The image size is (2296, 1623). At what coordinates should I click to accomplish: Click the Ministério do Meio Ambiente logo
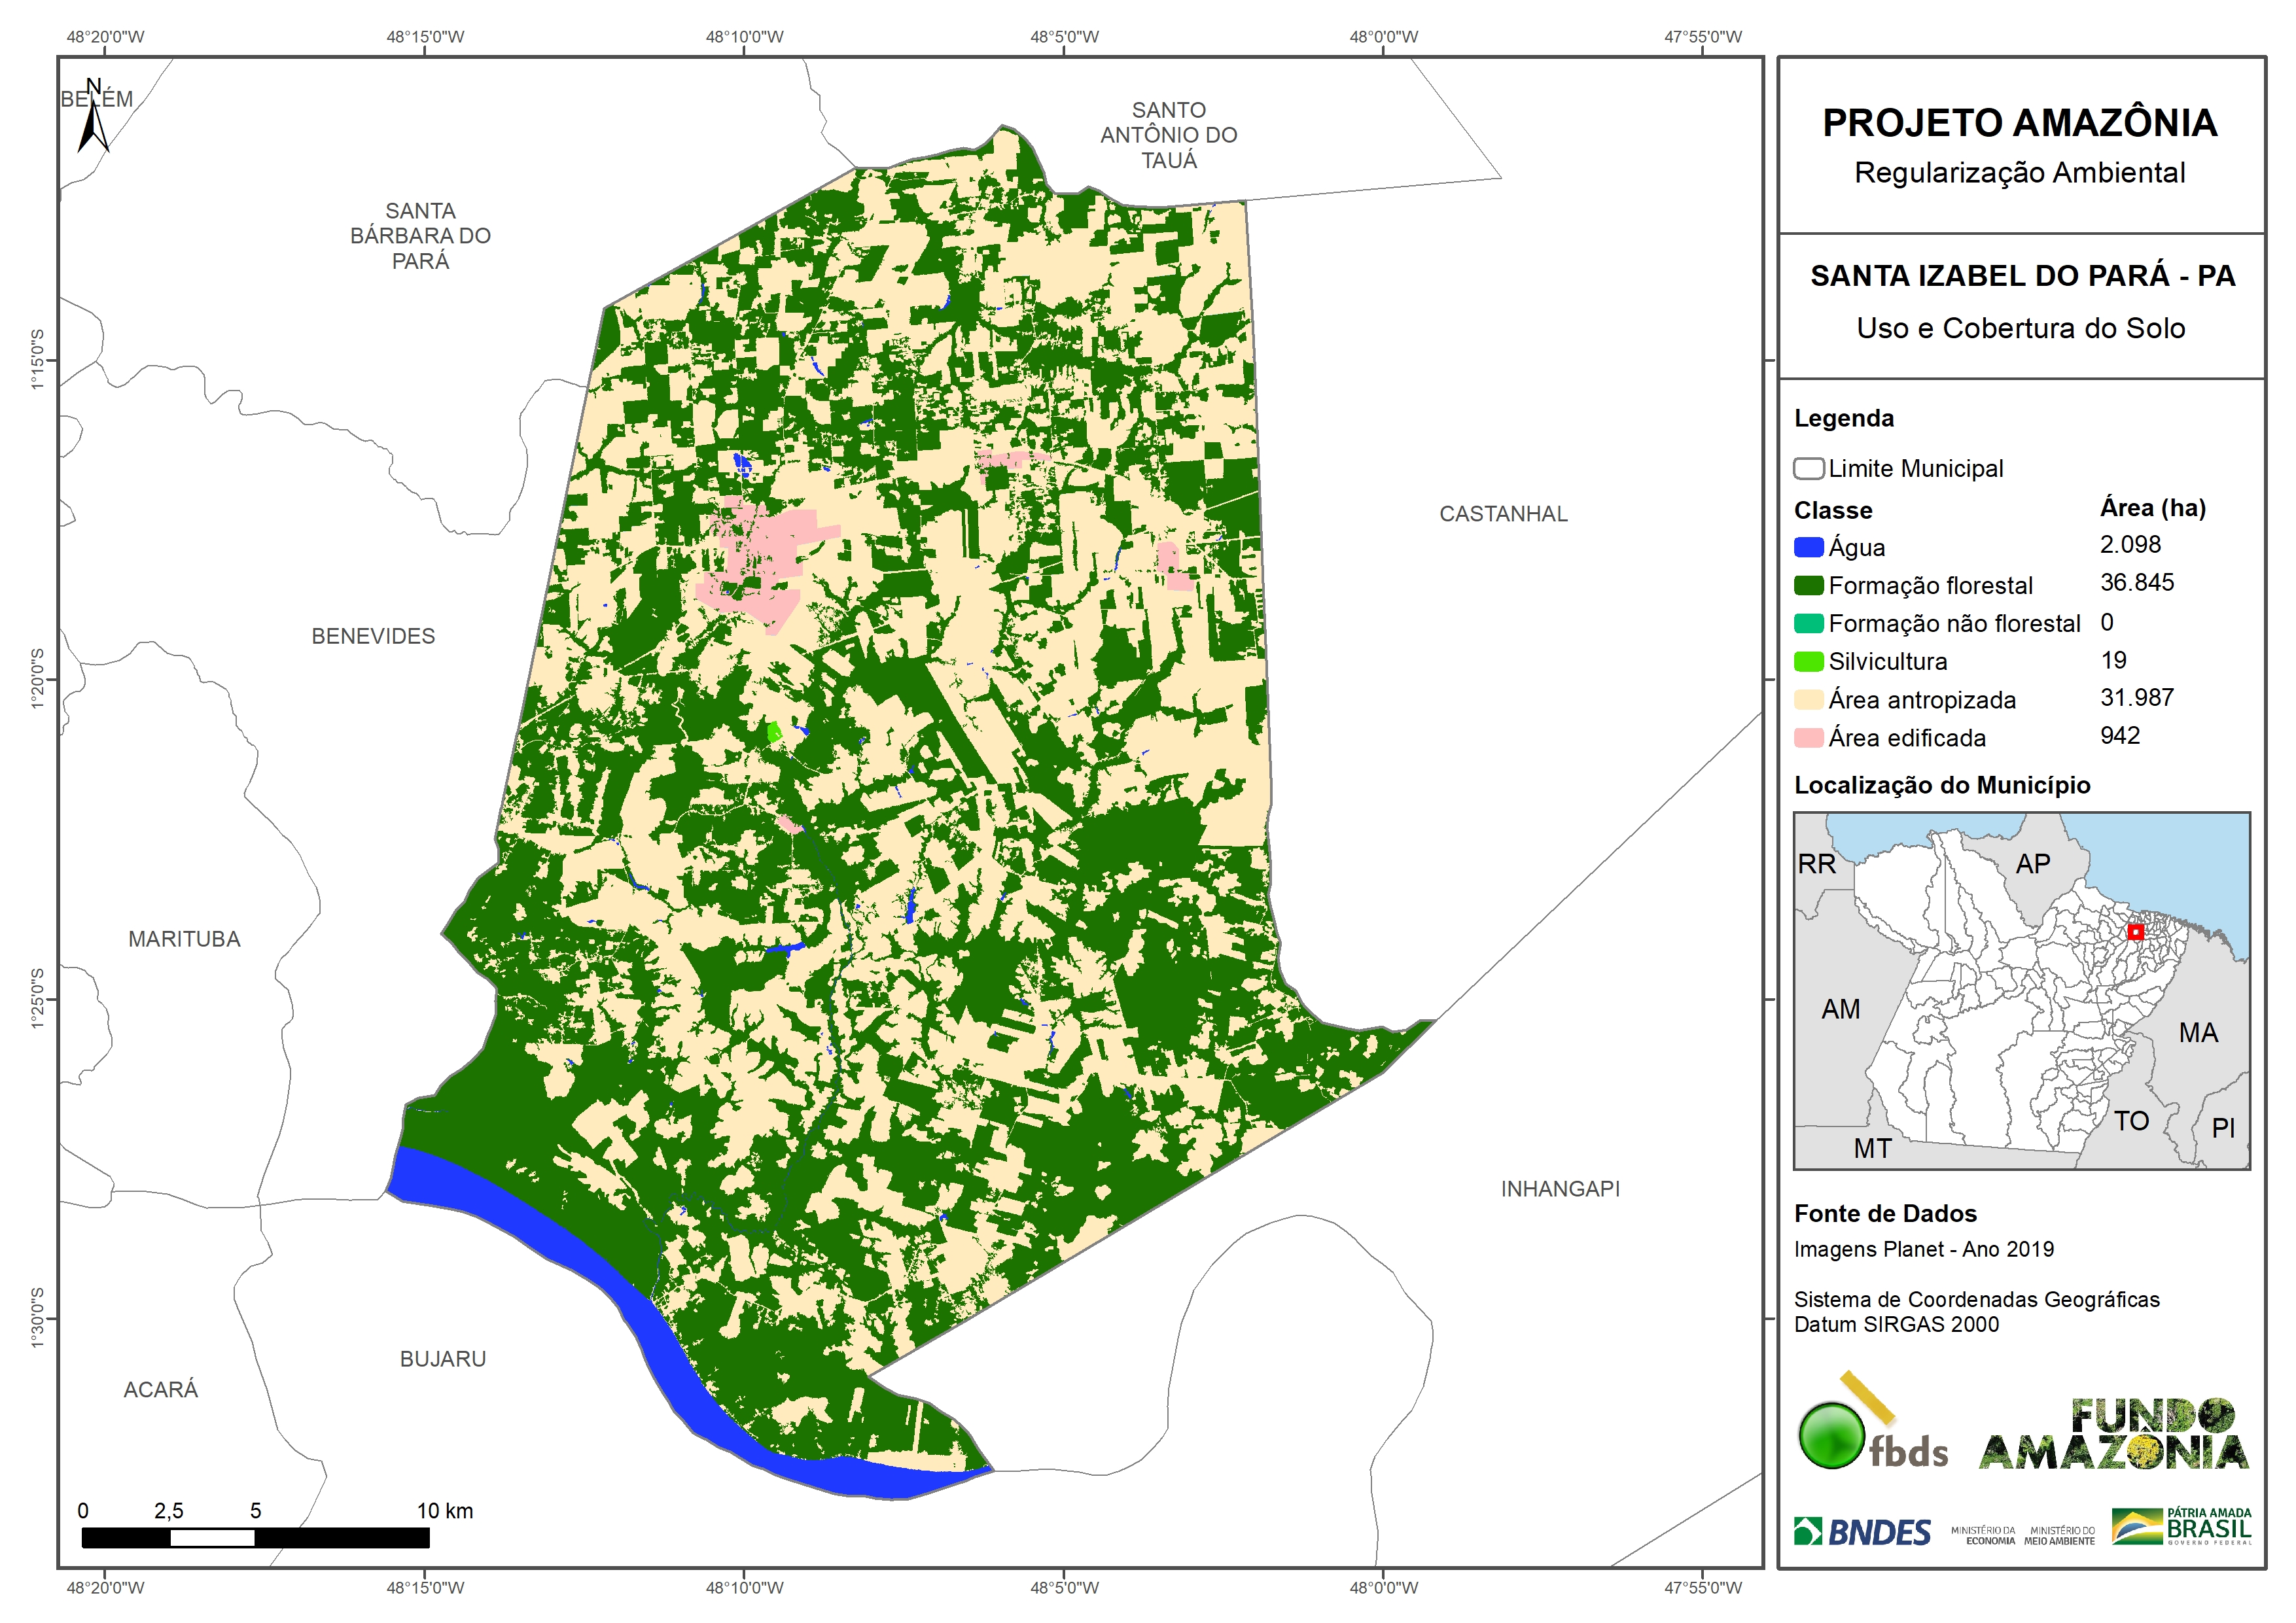[x=2059, y=1535]
